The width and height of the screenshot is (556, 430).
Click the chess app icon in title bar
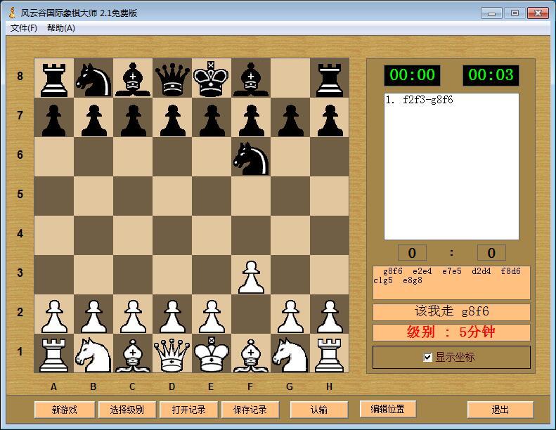pos(13,13)
